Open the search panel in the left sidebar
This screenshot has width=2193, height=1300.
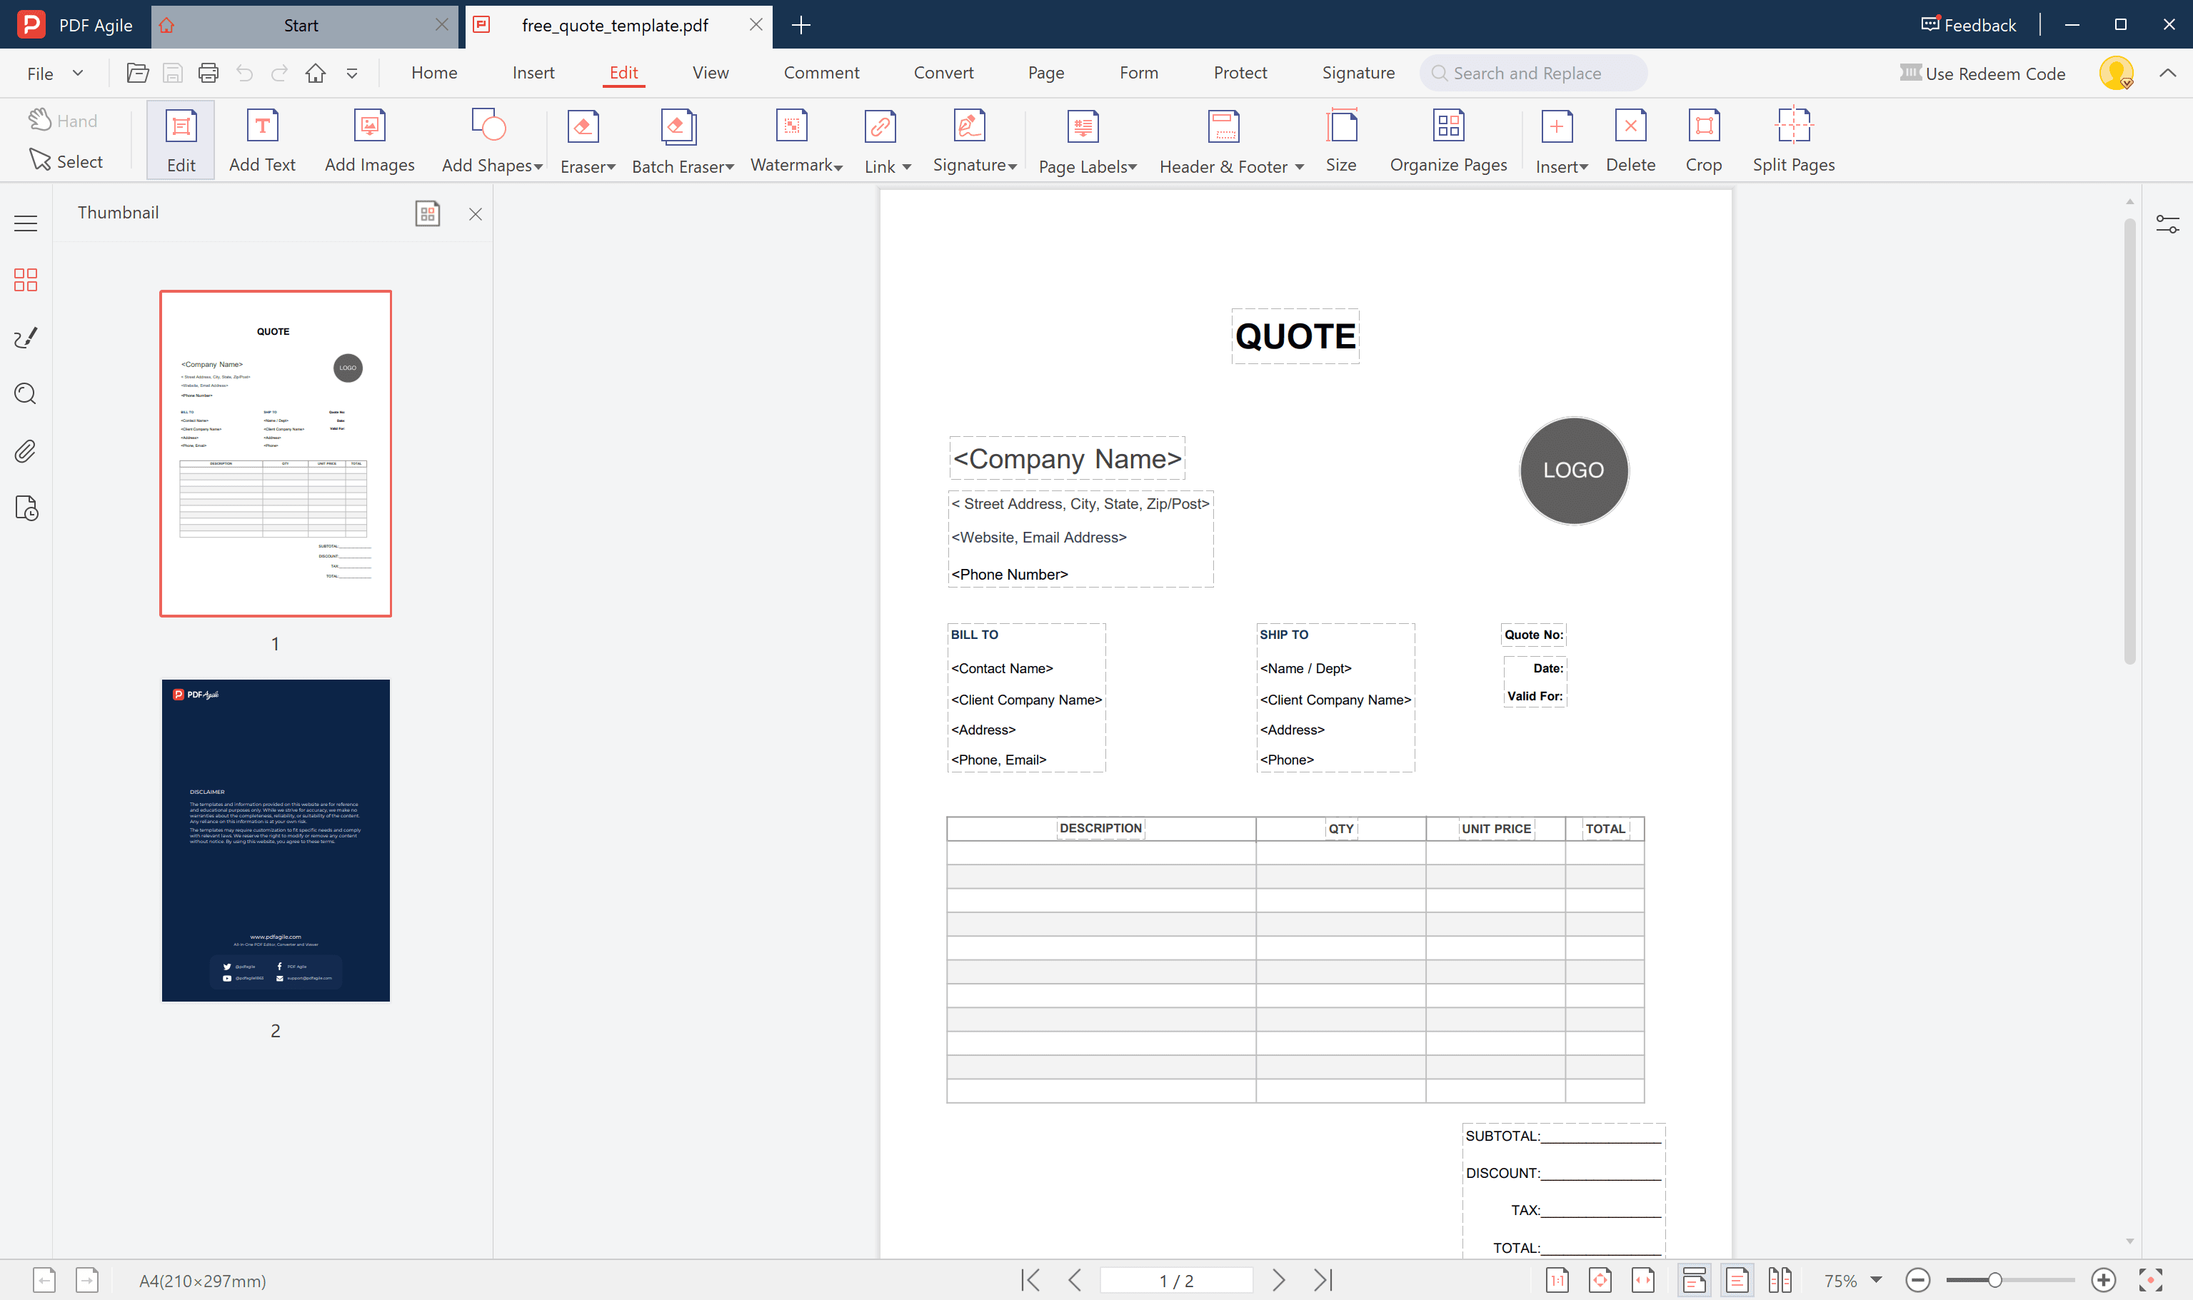tap(26, 394)
